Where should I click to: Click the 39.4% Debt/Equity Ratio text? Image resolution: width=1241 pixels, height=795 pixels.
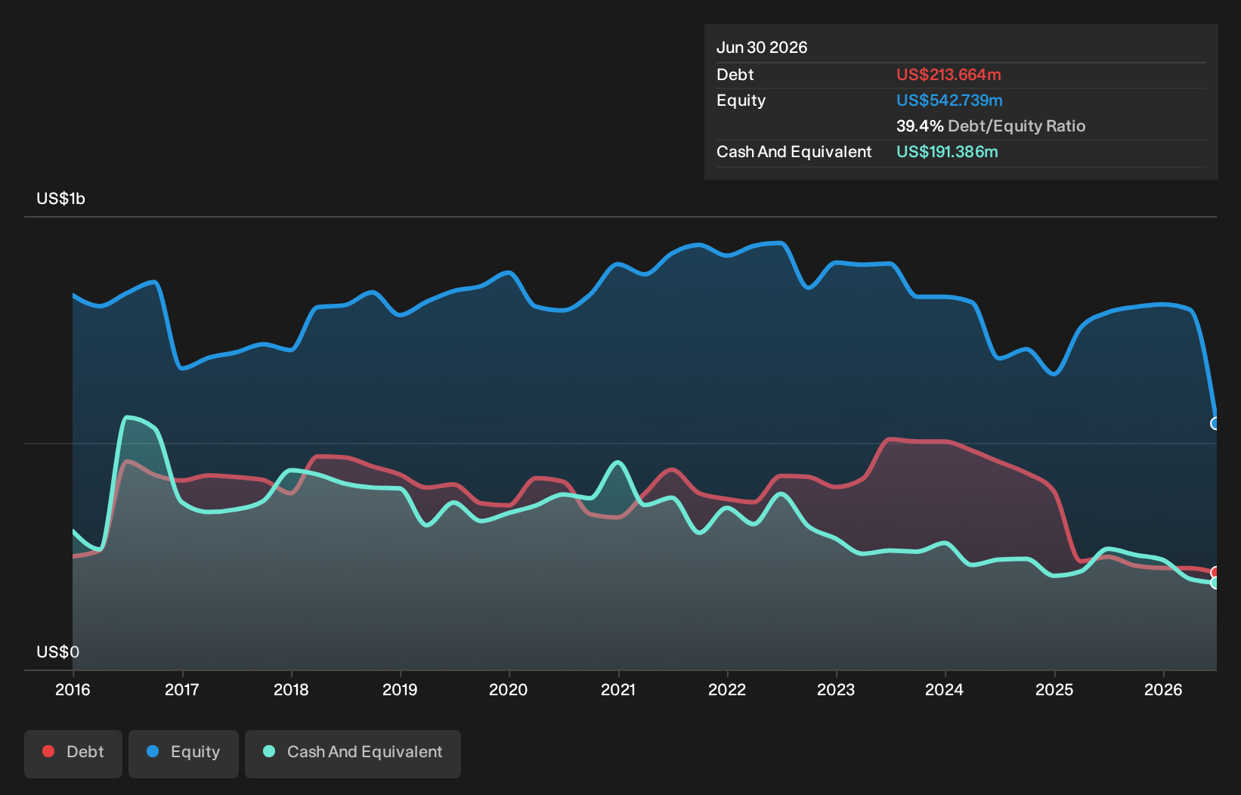(x=991, y=126)
